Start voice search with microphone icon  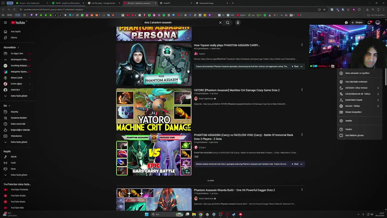tap(238, 22)
